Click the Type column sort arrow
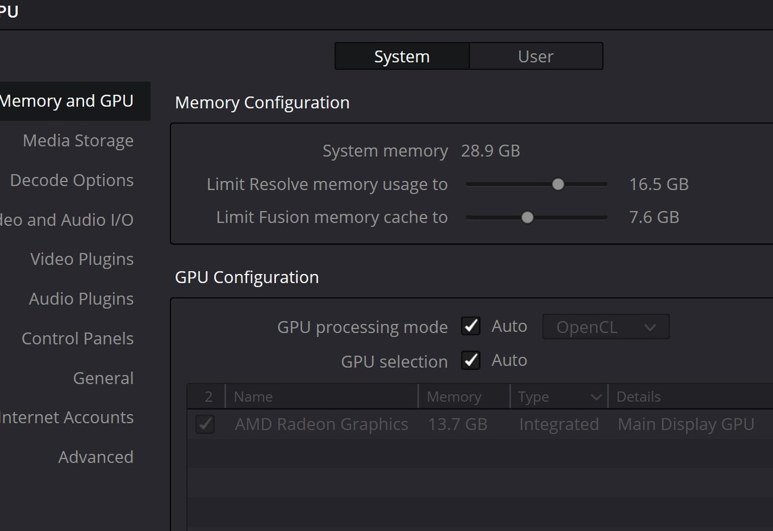Screen dimensions: 773x531 pyautogui.click(x=596, y=397)
